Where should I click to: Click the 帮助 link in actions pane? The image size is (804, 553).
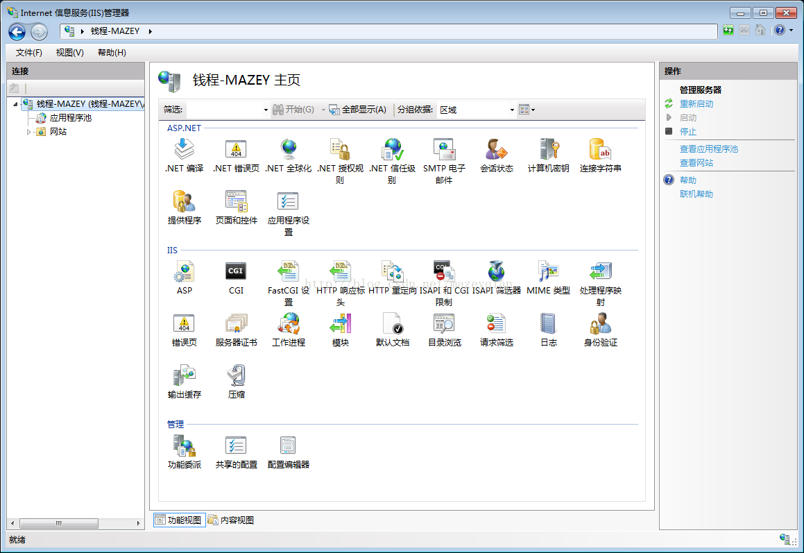[x=687, y=180]
